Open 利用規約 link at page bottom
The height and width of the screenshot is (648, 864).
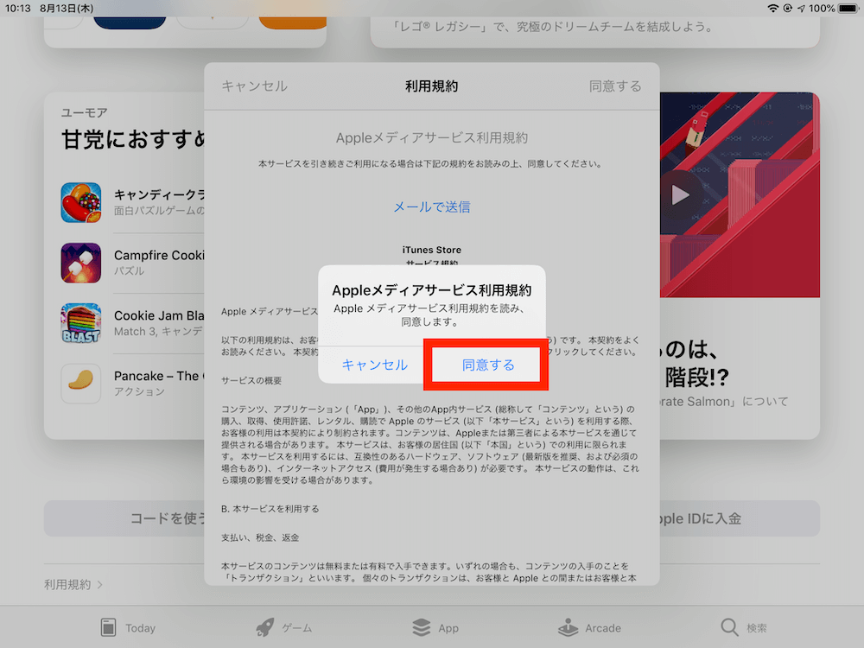coord(73,585)
